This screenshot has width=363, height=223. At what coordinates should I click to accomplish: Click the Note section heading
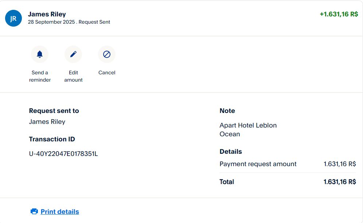[x=227, y=111]
